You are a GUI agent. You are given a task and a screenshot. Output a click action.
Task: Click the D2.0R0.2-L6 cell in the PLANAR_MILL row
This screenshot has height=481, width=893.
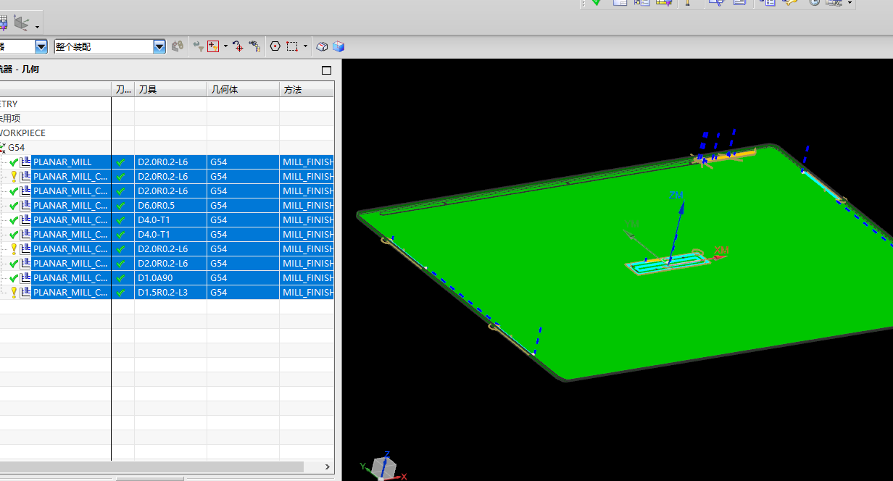tap(170, 162)
